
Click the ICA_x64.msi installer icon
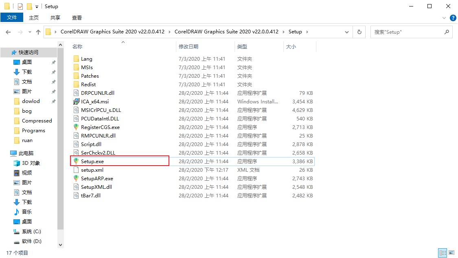76,102
